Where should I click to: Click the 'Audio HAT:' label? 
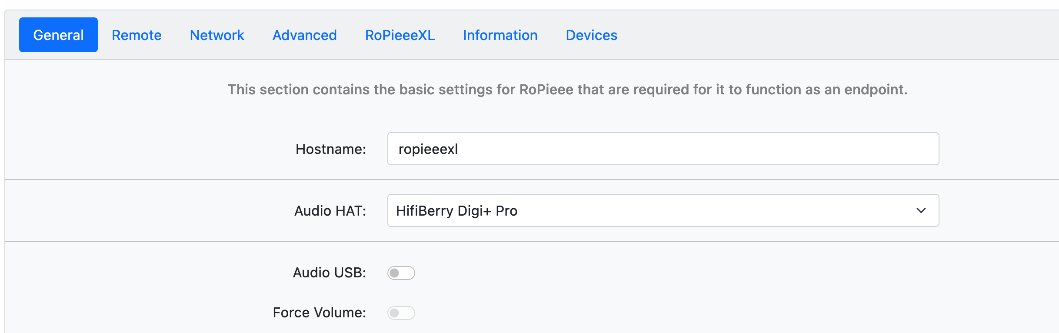pyautogui.click(x=330, y=211)
